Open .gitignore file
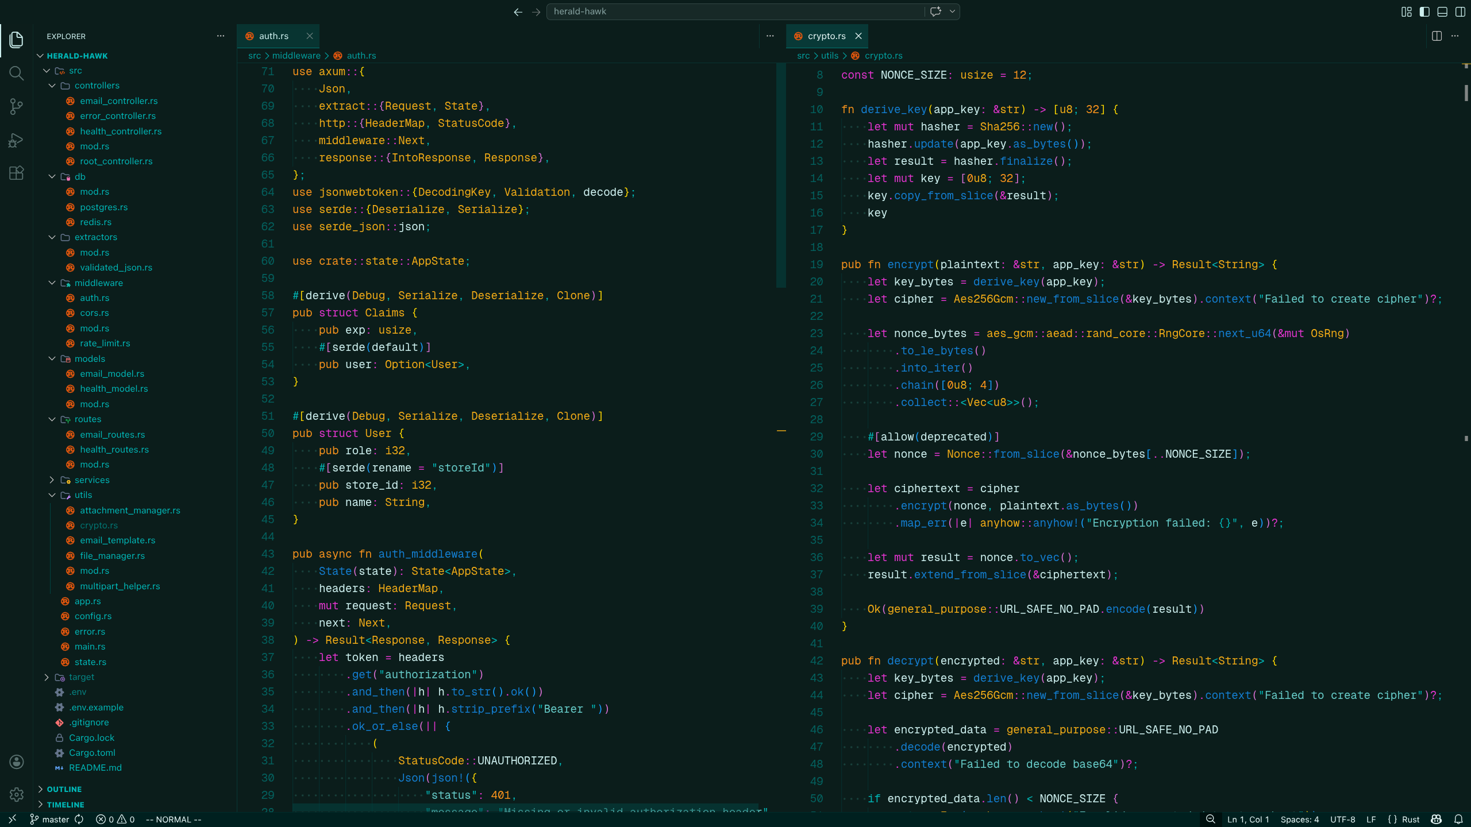This screenshot has width=1471, height=827. [89, 722]
